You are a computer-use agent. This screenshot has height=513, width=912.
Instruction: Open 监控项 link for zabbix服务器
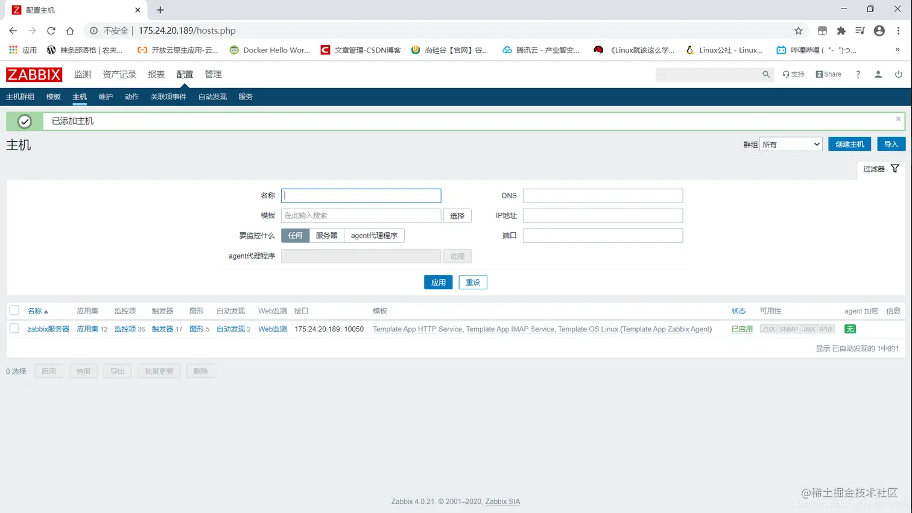125,329
